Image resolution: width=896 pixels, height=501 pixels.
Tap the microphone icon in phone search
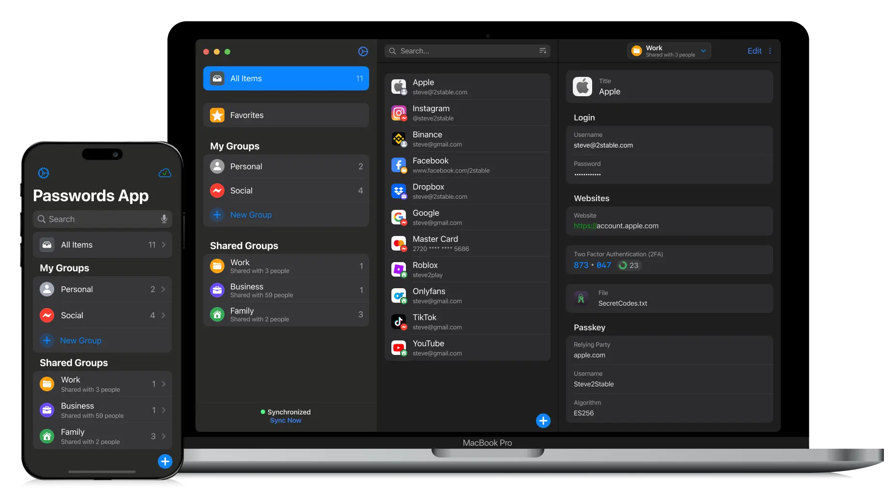tap(164, 219)
